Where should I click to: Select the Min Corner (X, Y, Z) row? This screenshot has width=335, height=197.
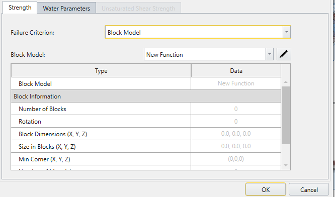click(x=146, y=159)
